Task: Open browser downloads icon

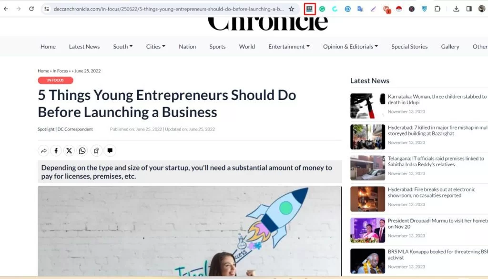Action: (x=456, y=9)
